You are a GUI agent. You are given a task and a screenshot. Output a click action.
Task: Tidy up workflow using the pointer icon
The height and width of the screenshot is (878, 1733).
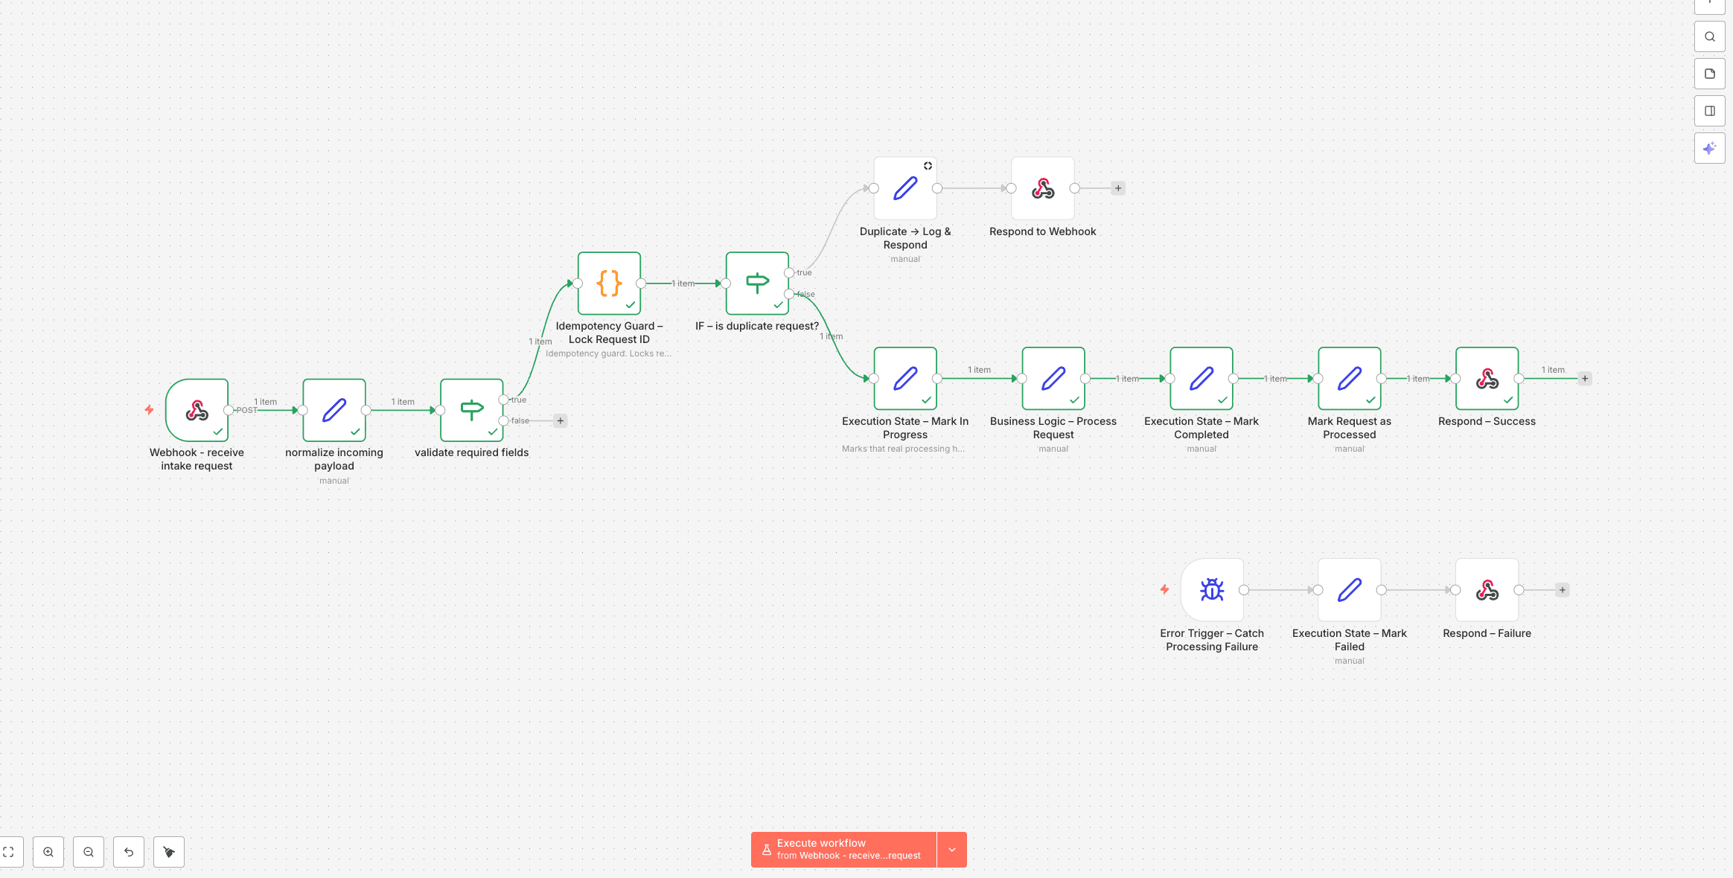(168, 851)
